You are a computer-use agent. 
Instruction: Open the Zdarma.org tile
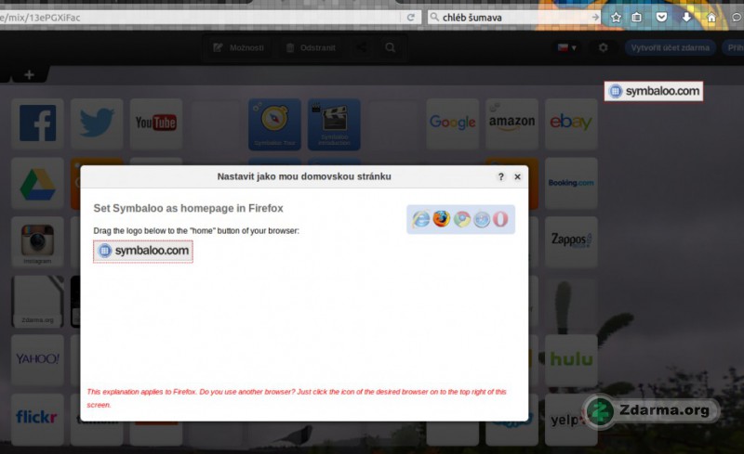37,302
